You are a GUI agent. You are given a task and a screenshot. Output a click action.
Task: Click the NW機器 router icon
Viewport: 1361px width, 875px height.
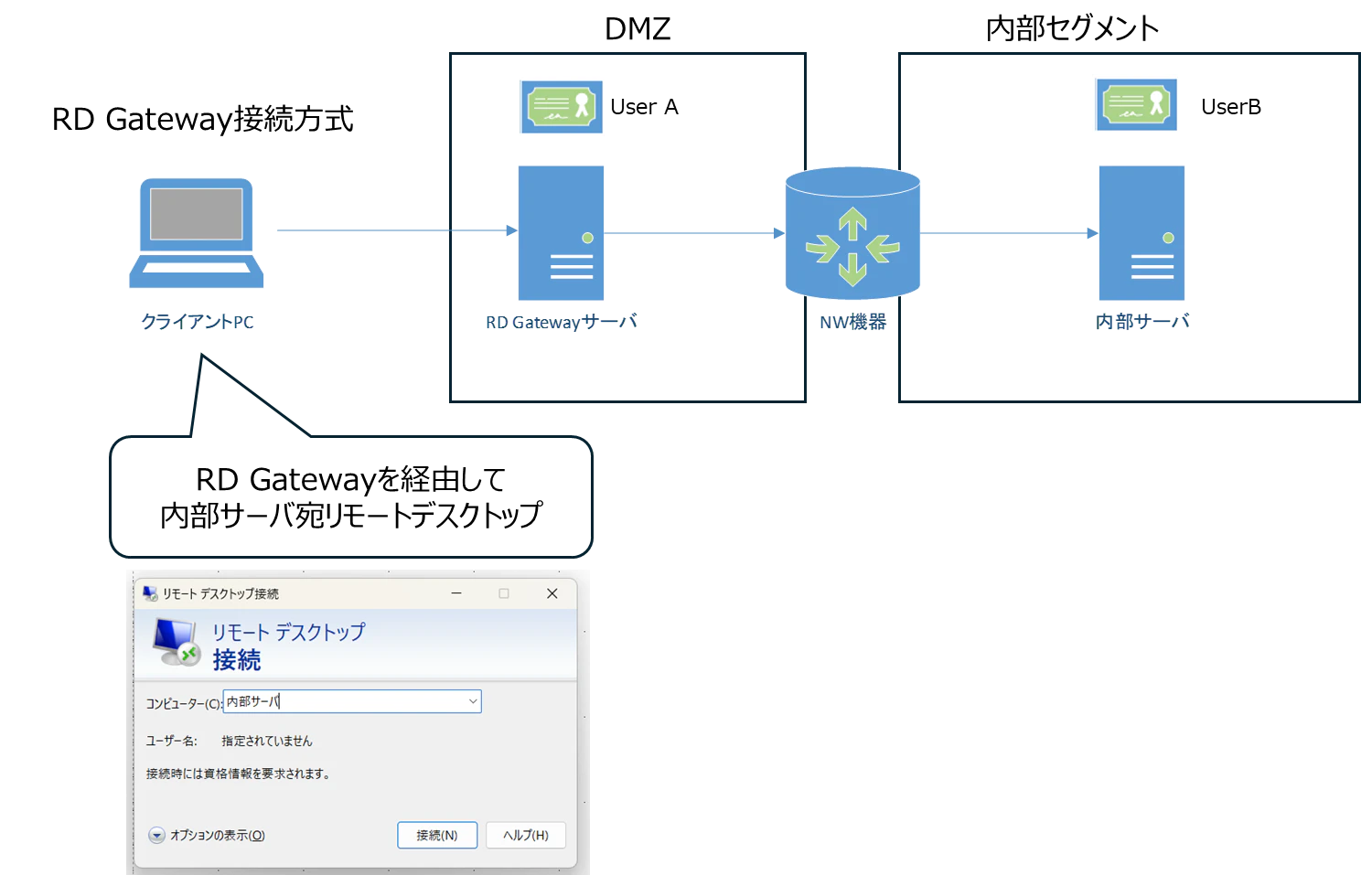click(852, 233)
